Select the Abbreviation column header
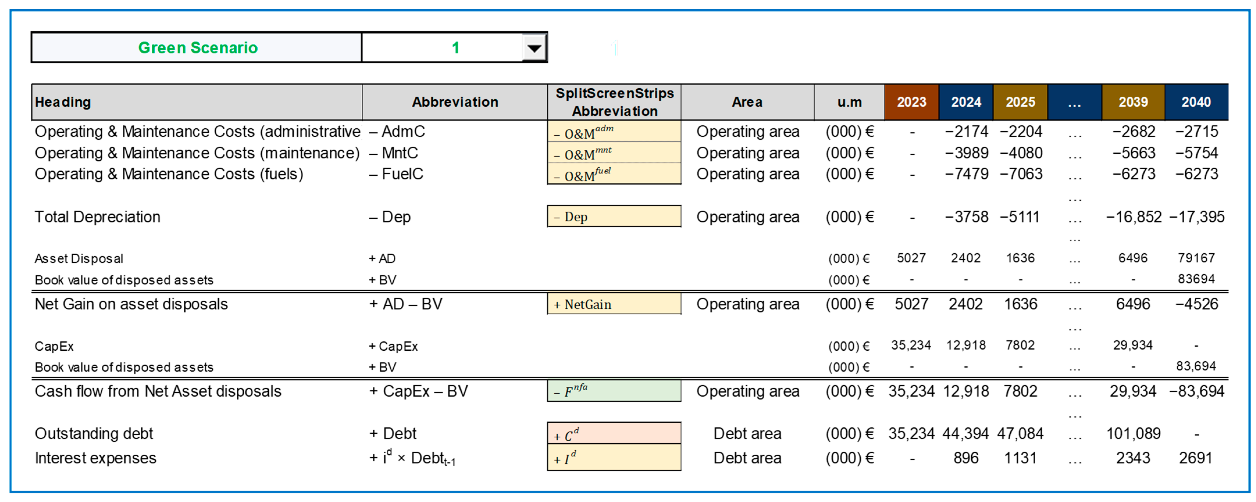The width and height of the screenshot is (1256, 502). [454, 102]
